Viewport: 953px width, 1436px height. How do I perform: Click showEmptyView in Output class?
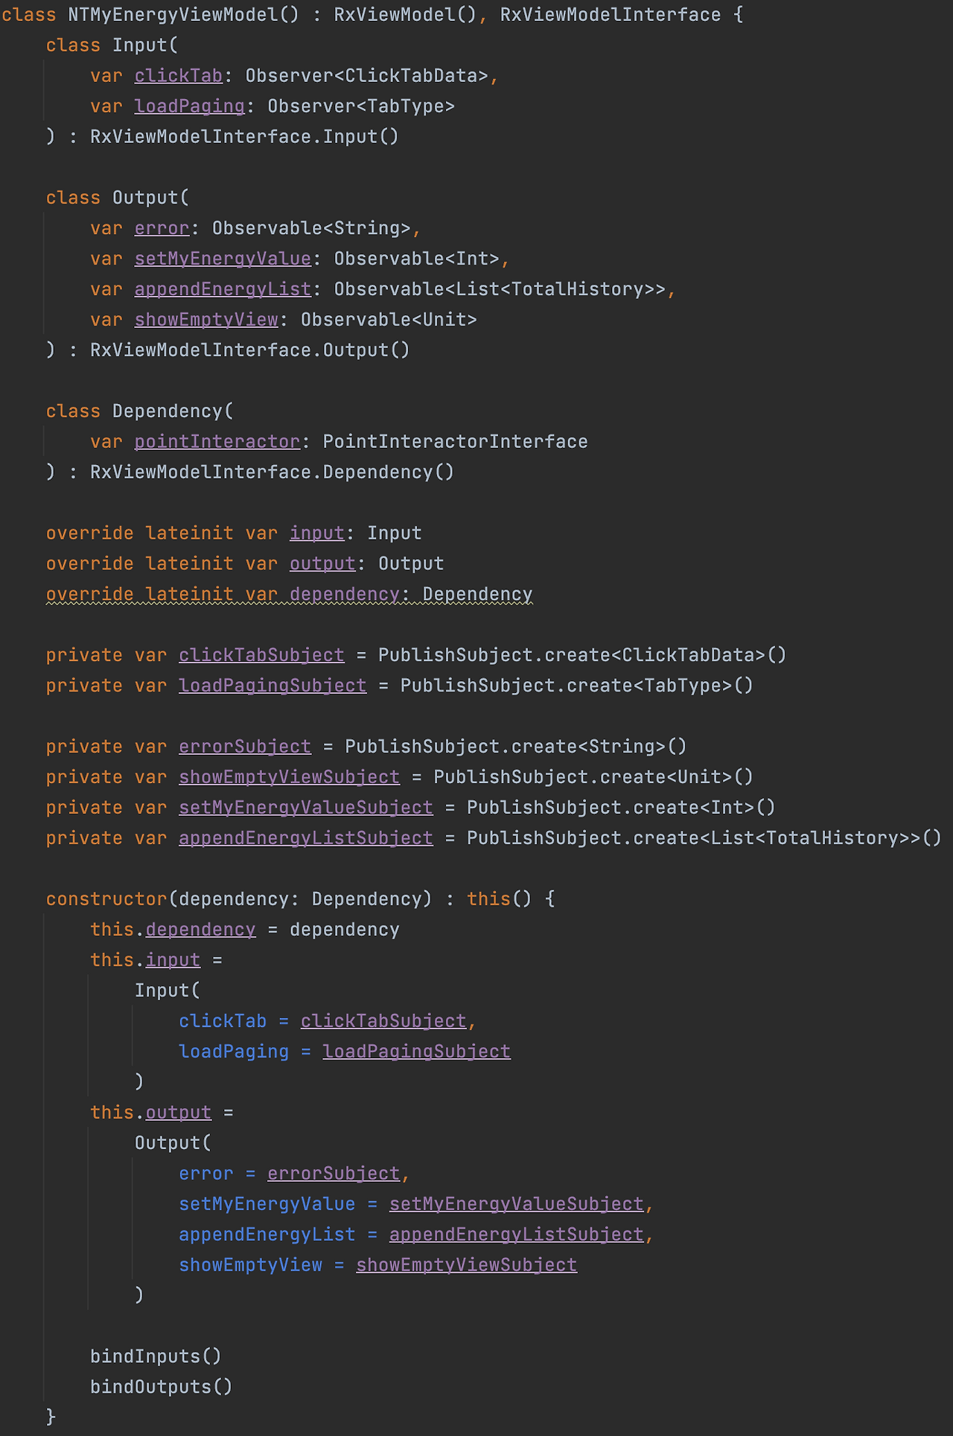[x=206, y=320]
